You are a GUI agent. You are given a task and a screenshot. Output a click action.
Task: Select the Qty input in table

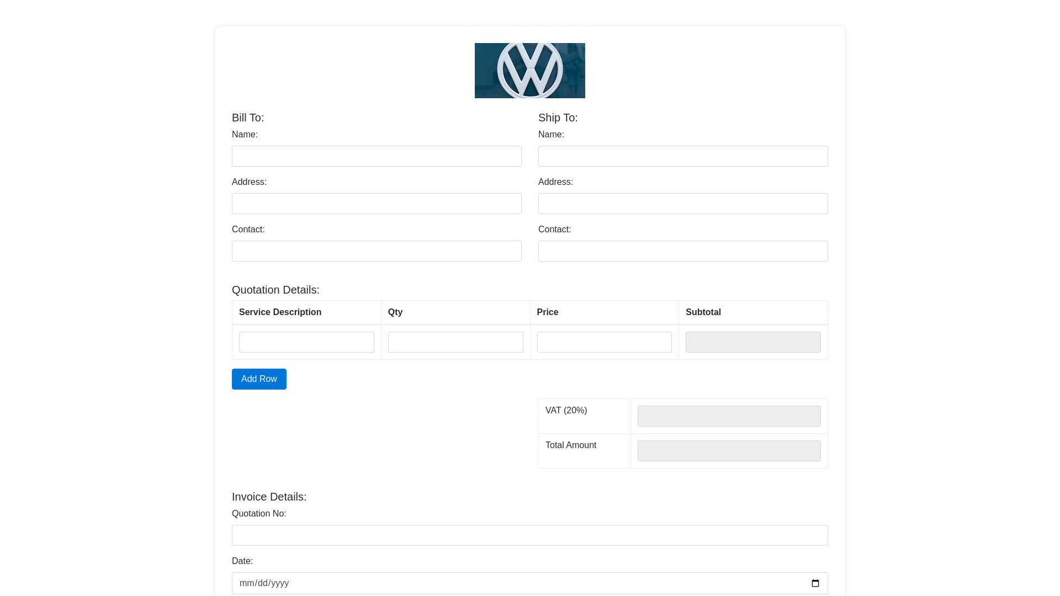(x=455, y=342)
